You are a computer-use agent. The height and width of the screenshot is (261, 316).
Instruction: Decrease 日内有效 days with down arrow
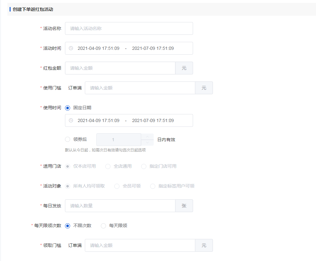[147, 142]
